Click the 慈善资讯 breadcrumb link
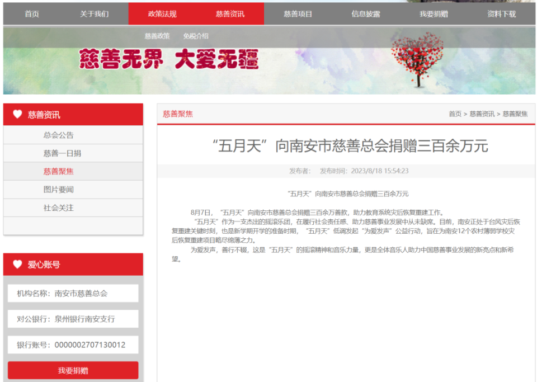Image resolution: width=537 pixels, height=382 pixels. (x=482, y=114)
